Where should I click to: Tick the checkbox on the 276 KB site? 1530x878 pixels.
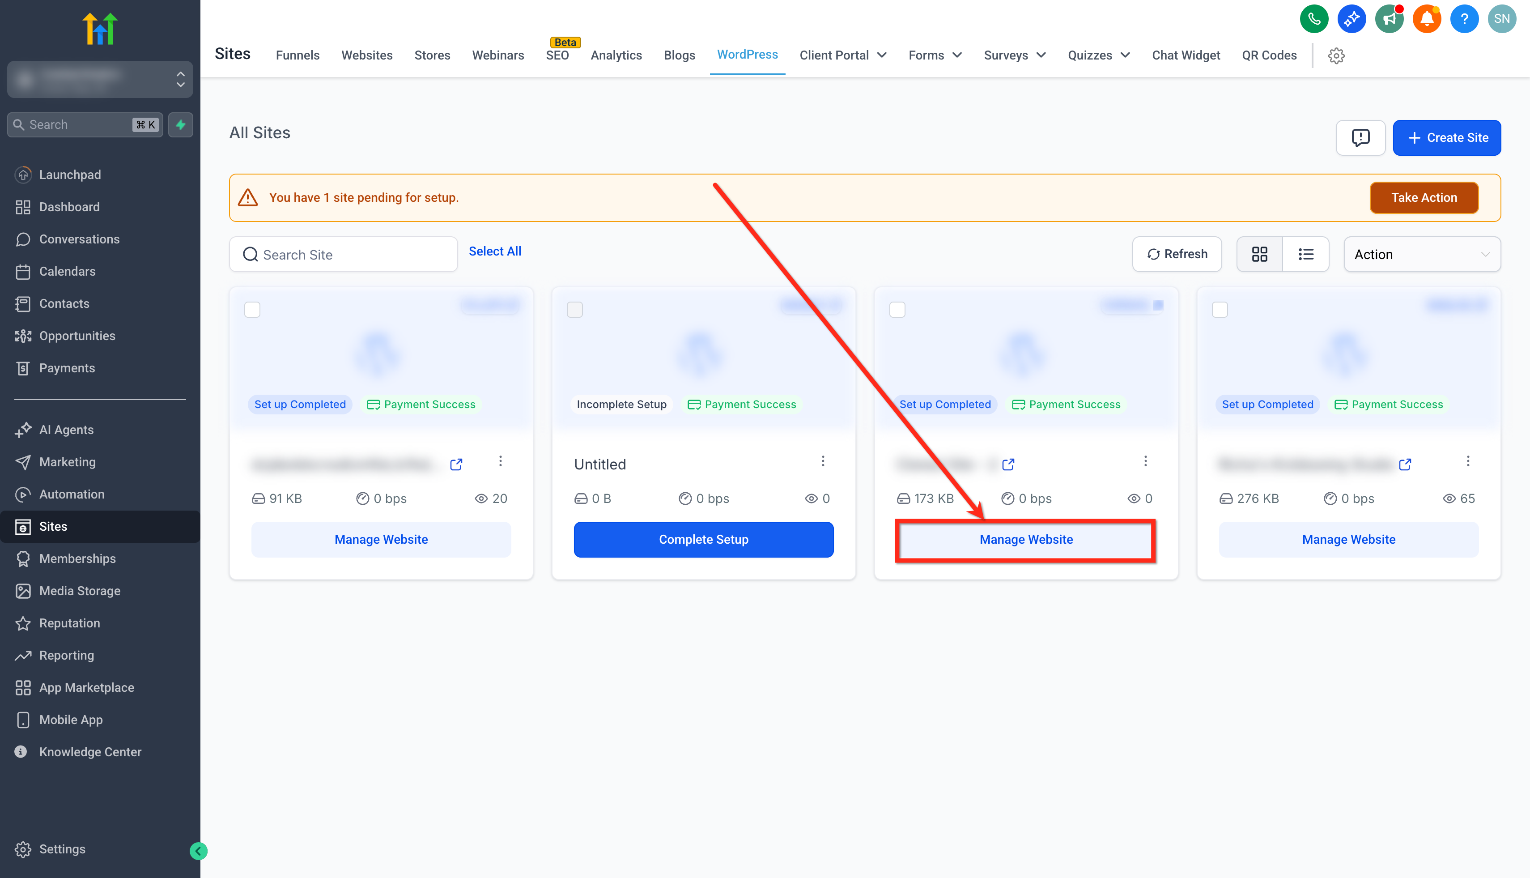1220,310
